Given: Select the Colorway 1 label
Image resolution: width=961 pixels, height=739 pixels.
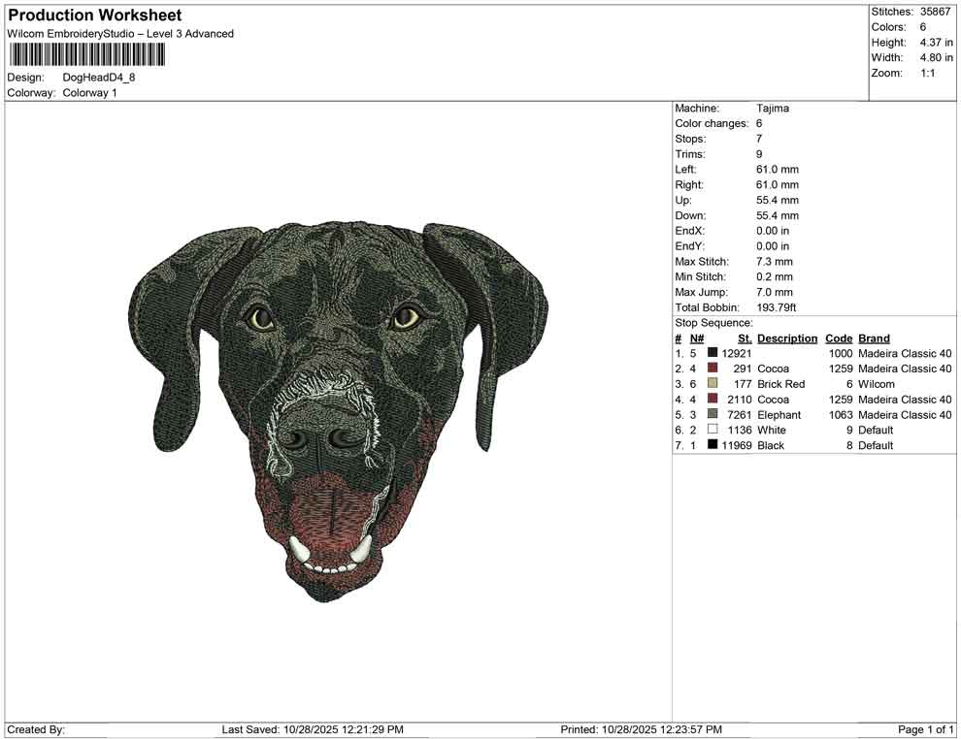Looking at the screenshot, I should pos(89,93).
